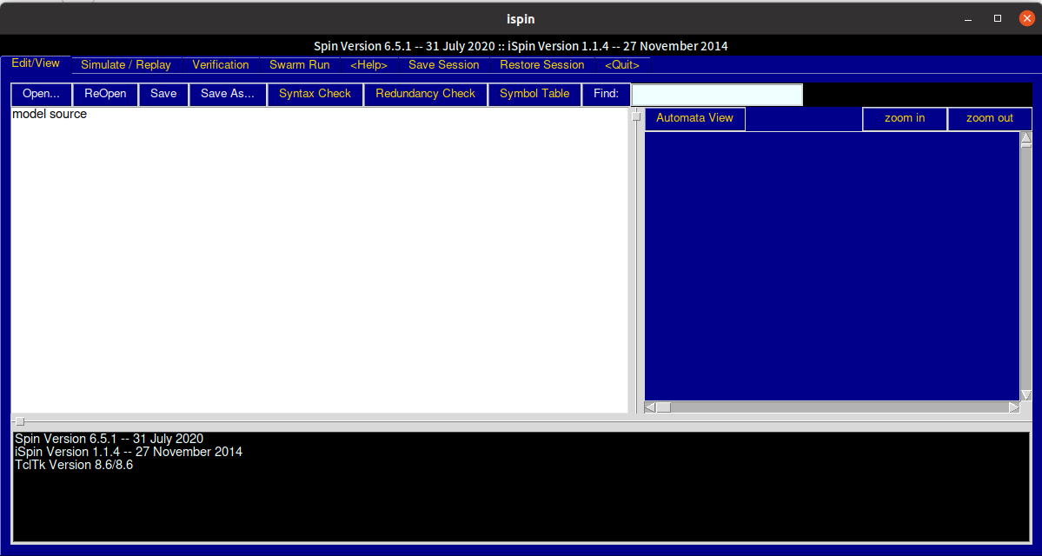Image resolution: width=1042 pixels, height=556 pixels.
Task: Click the Automata View button
Action: (695, 119)
